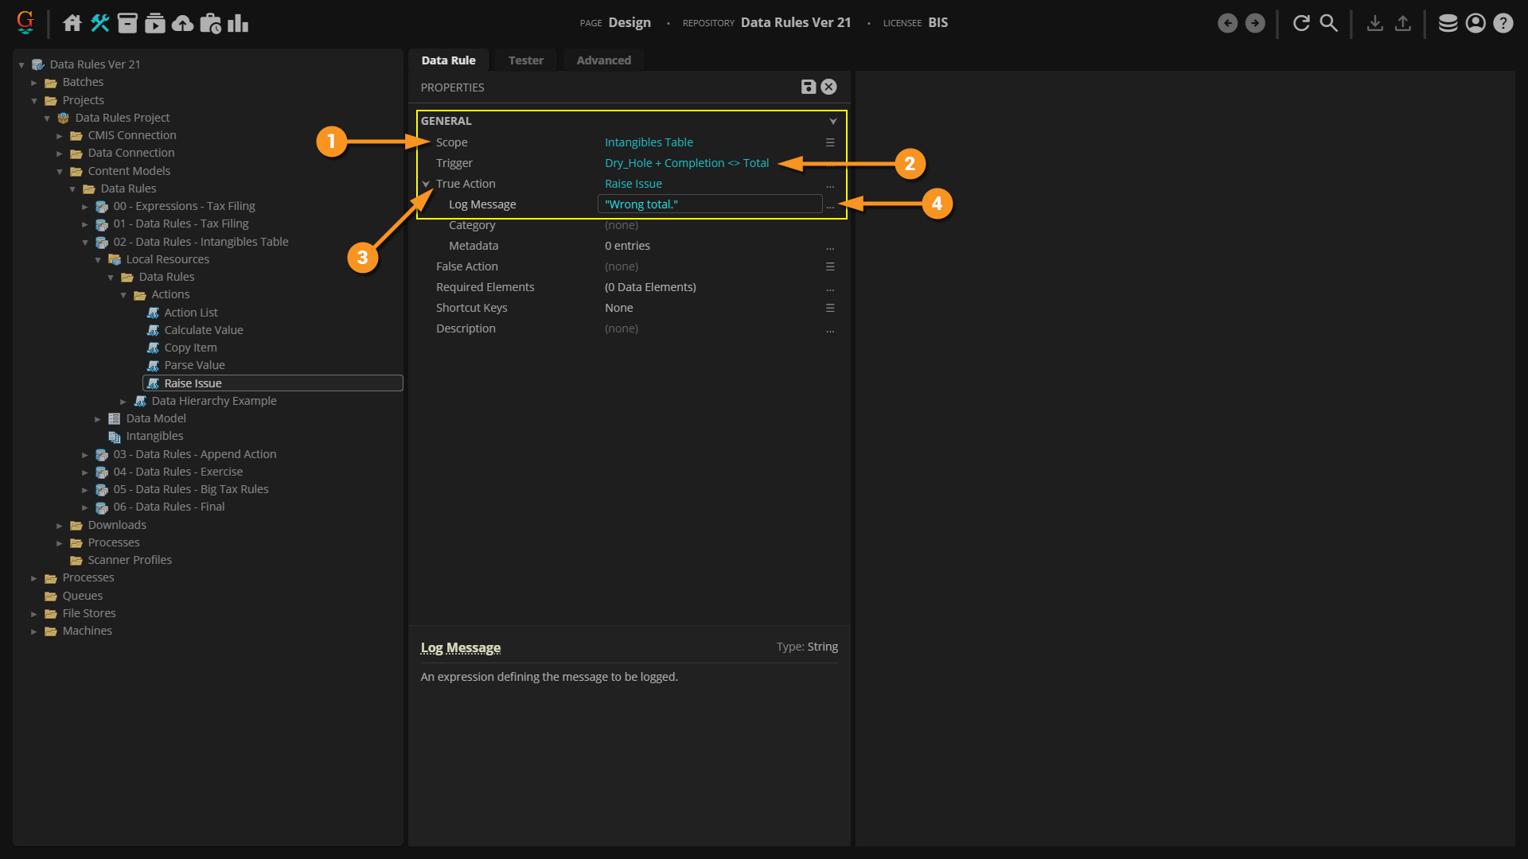Close the properties panel with X
The height and width of the screenshot is (859, 1528).
point(828,87)
